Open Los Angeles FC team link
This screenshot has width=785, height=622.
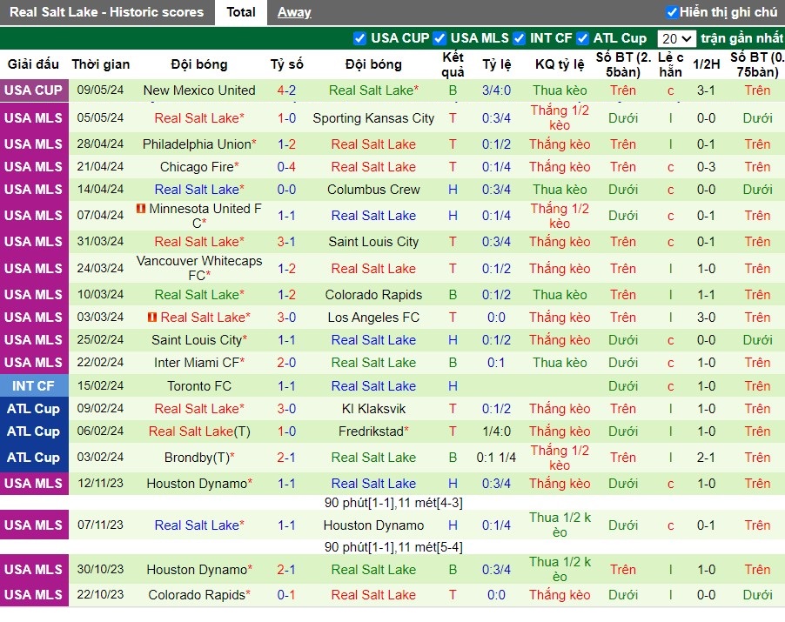373,318
